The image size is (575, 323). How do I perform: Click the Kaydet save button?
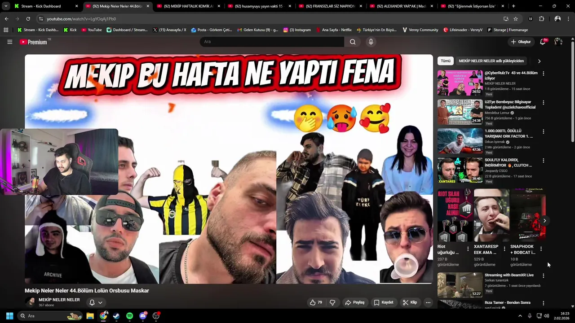click(x=384, y=302)
